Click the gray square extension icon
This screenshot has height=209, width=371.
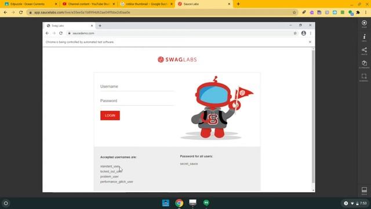pyautogui.click(x=327, y=12)
